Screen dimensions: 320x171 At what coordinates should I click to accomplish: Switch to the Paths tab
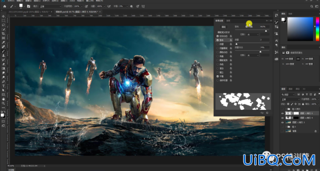tap(298, 89)
